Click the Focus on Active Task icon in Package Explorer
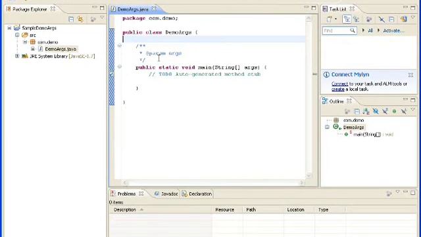The image size is (421, 237). 93,19
